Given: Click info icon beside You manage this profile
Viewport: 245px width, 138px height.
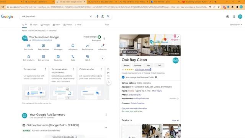Looking at the screenshot, I should pyautogui.click(x=156, y=77).
